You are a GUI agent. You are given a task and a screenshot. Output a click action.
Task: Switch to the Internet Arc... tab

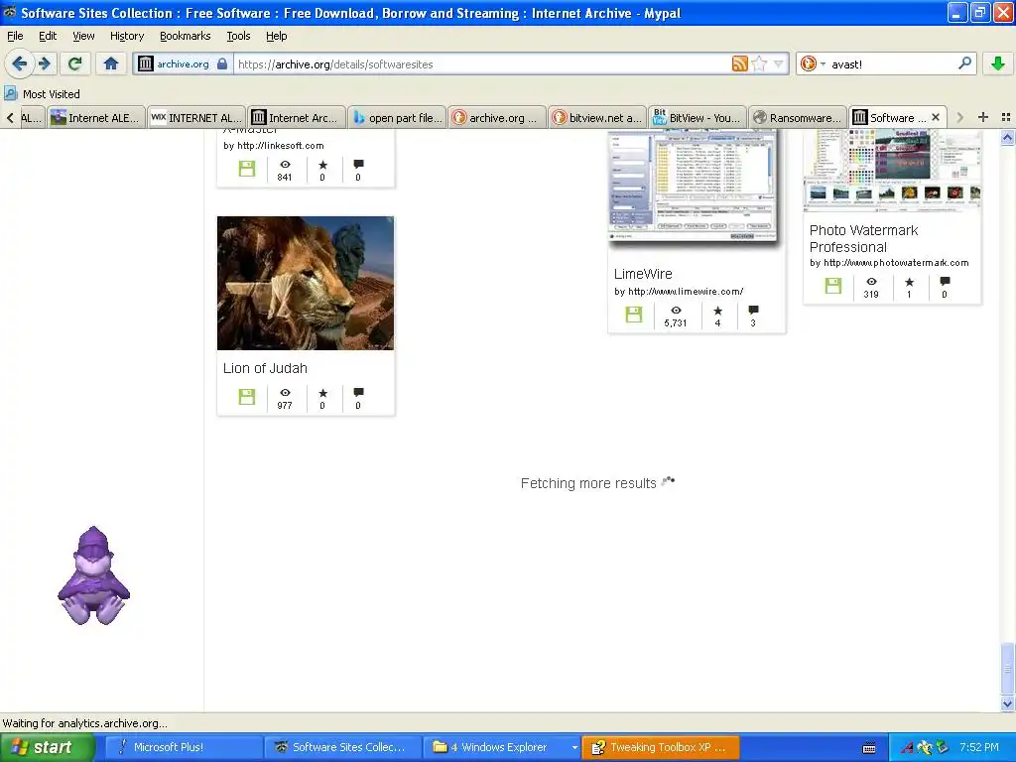[296, 118]
